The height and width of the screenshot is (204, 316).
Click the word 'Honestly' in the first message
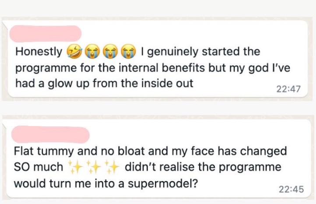39,52
